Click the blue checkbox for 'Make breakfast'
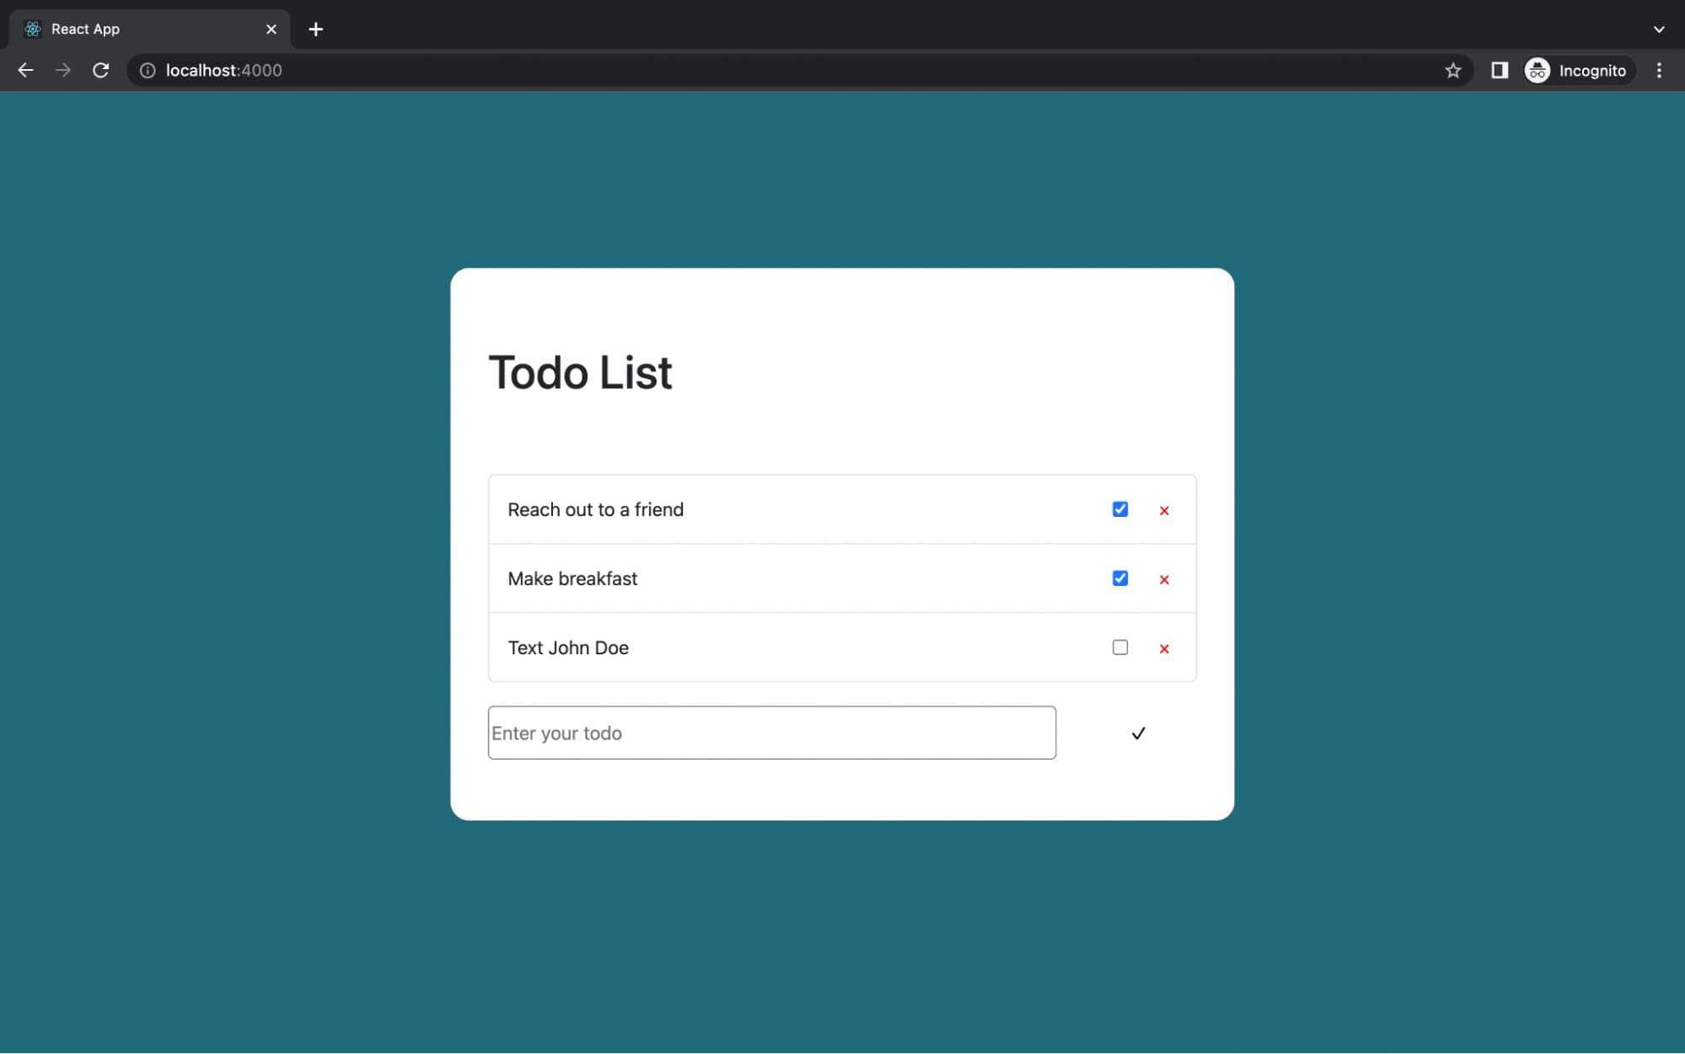1685x1054 pixels. 1119,577
